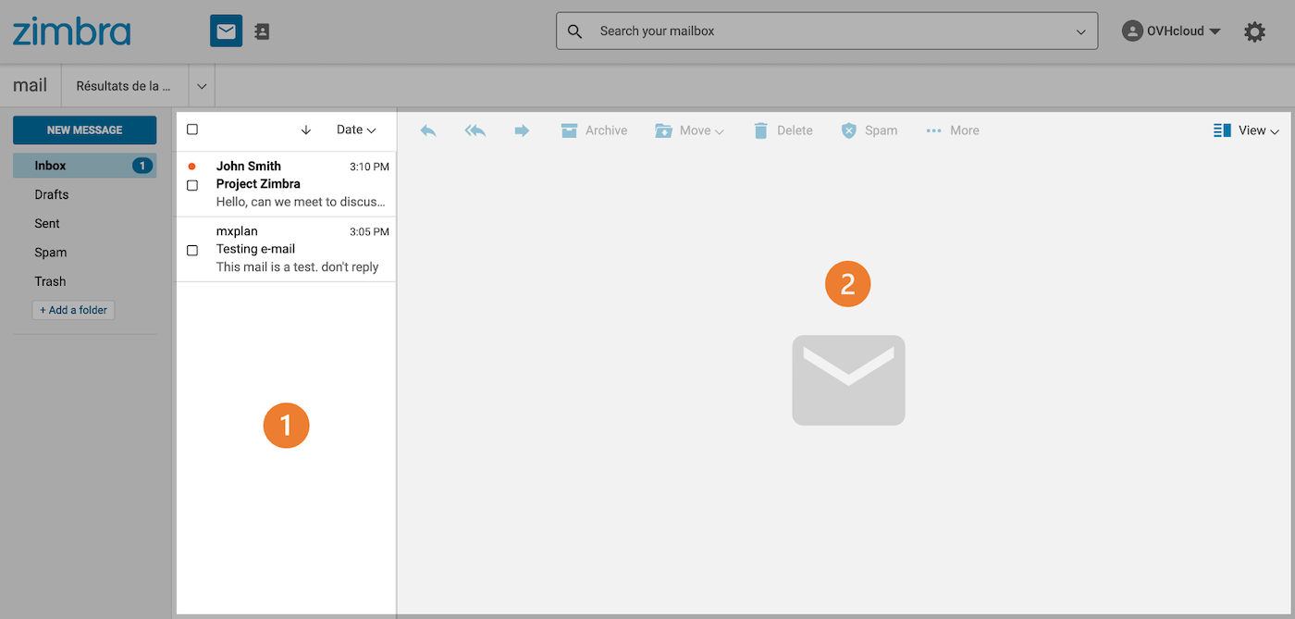Click the Forward arrow icon
Viewport: 1295px width, 619px height.
[522, 130]
